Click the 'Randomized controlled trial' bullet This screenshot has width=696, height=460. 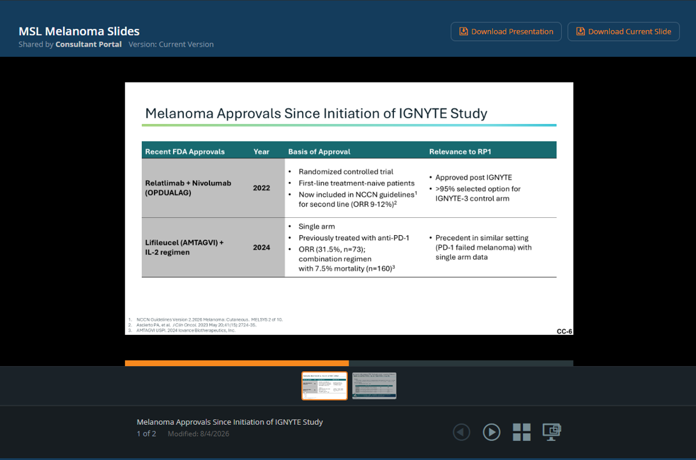[x=346, y=172]
